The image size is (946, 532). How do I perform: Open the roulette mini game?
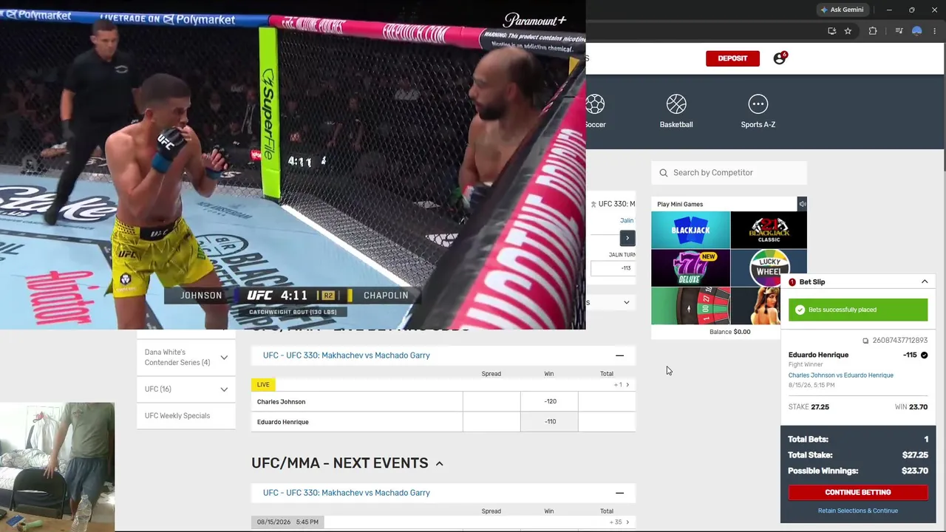click(x=690, y=305)
